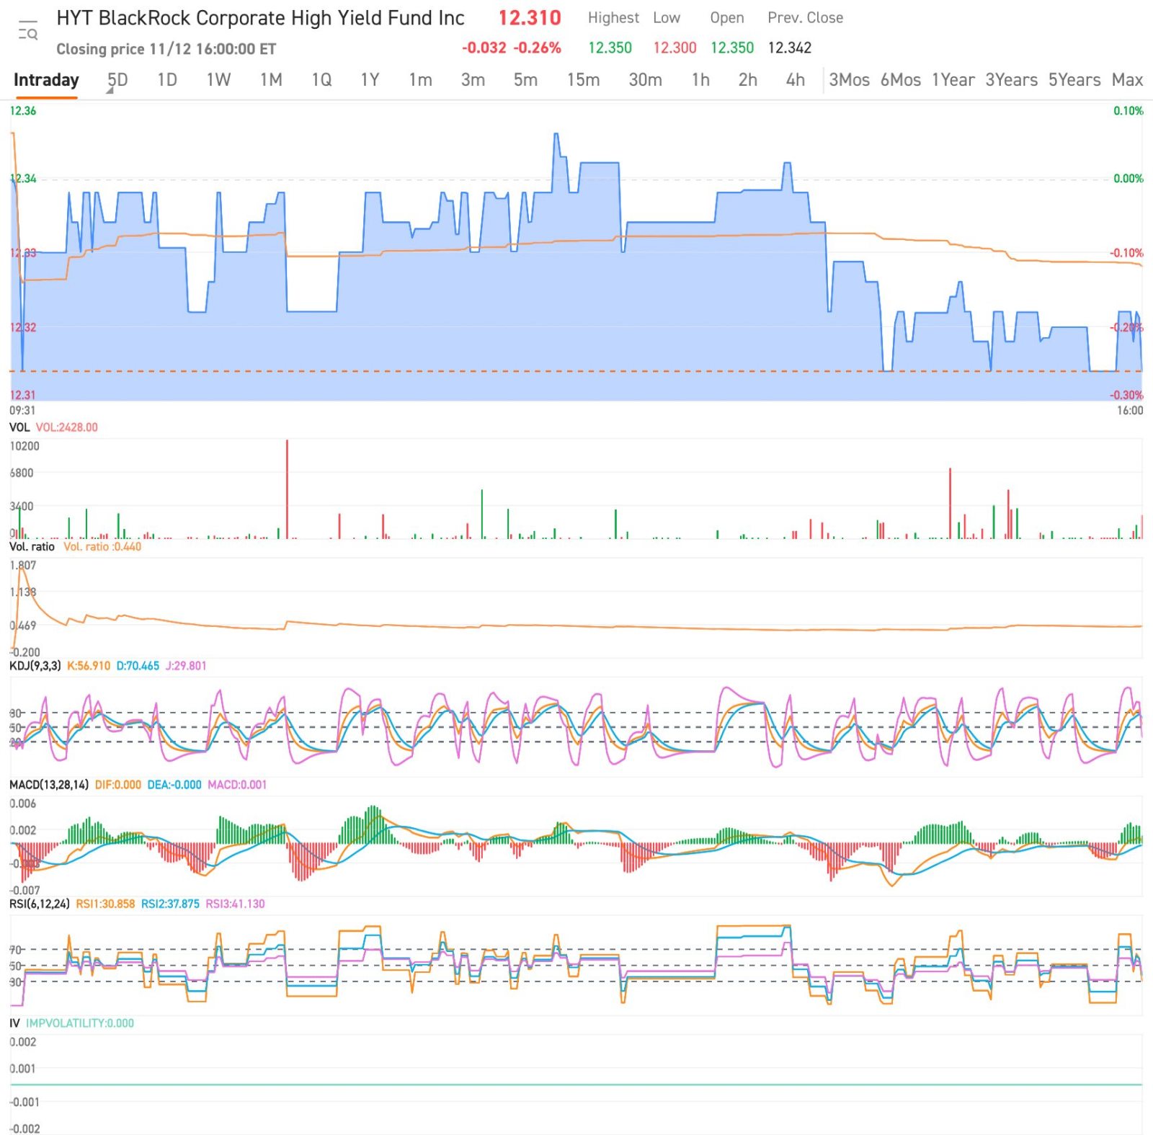Screen dimensions: 1153x1135
Task: Choose the 1m interval
Action: click(x=420, y=80)
